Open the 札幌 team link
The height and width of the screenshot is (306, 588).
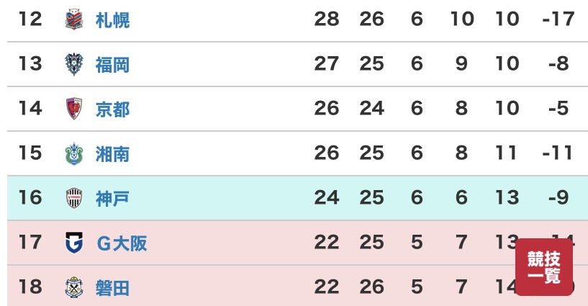[x=112, y=20]
